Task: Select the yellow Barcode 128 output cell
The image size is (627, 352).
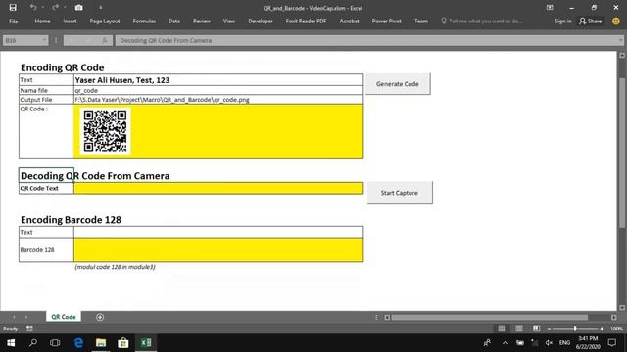Action: pyautogui.click(x=218, y=250)
